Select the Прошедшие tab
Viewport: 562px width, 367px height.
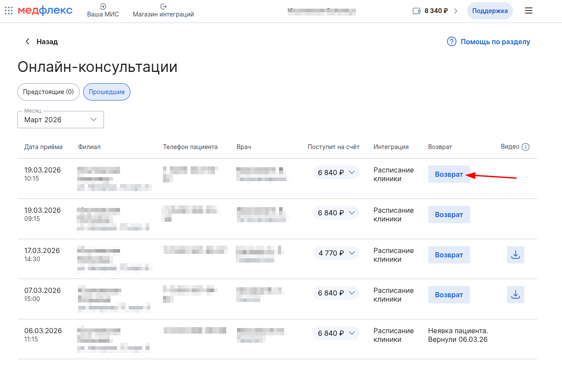point(107,92)
